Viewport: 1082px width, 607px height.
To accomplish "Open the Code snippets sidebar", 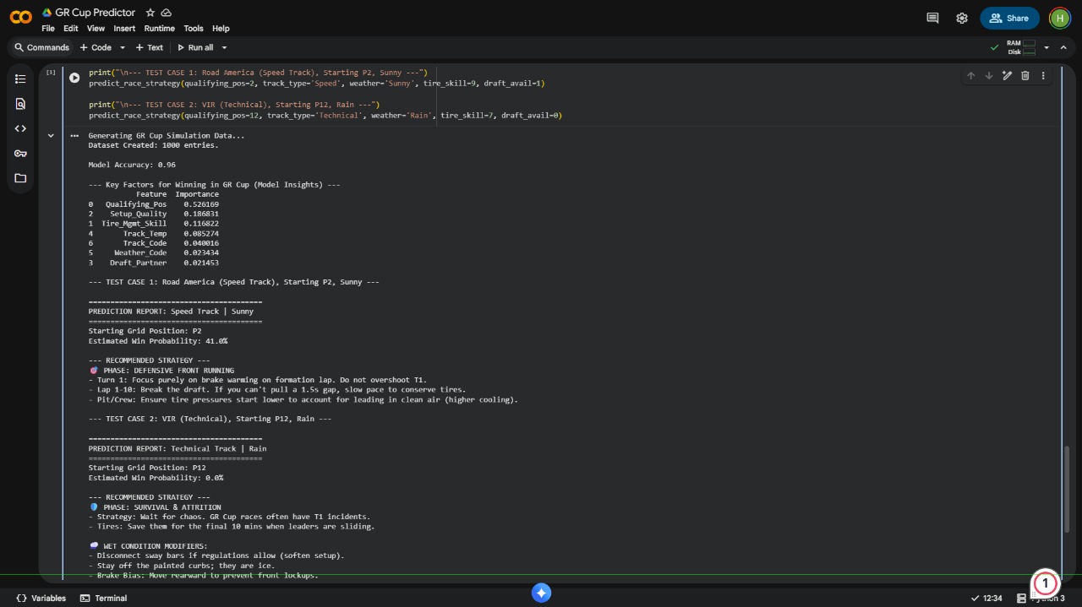I will 20,128.
